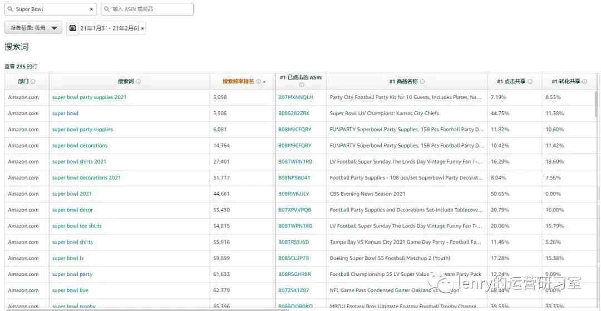Open search term super bowl tee shirts

(x=77, y=226)
